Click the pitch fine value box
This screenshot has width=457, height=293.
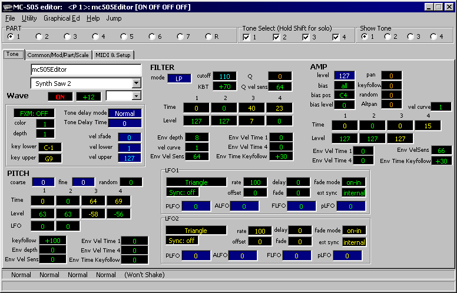point(84,182)
